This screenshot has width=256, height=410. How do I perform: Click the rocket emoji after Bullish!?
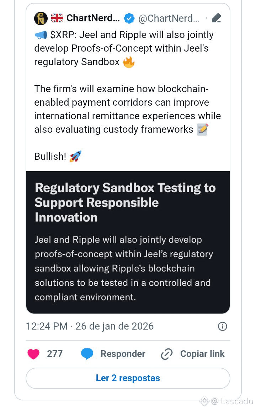coord(75,156)
